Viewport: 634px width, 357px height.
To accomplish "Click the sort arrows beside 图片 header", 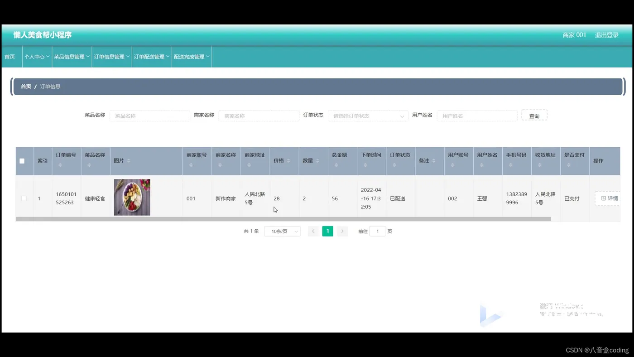I will point(128,161).
